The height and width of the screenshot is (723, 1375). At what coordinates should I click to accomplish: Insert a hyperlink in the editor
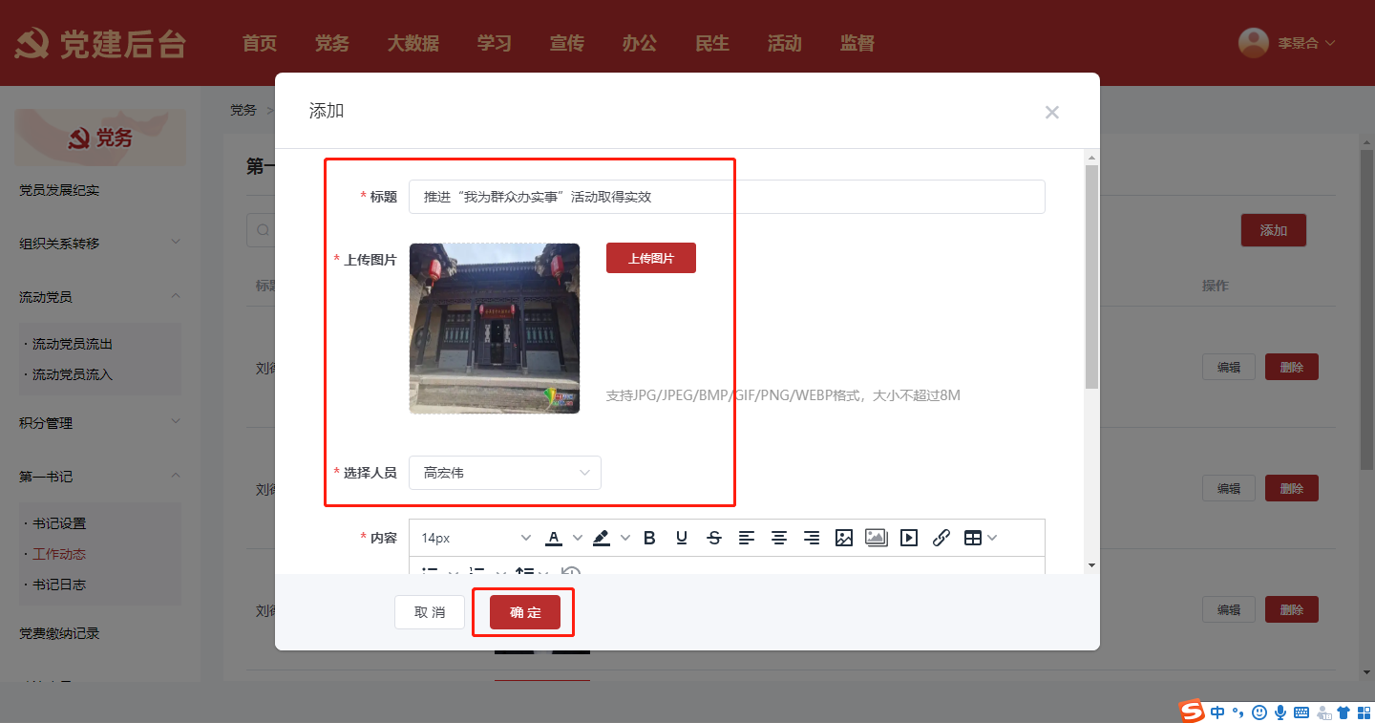coord(941,538)
